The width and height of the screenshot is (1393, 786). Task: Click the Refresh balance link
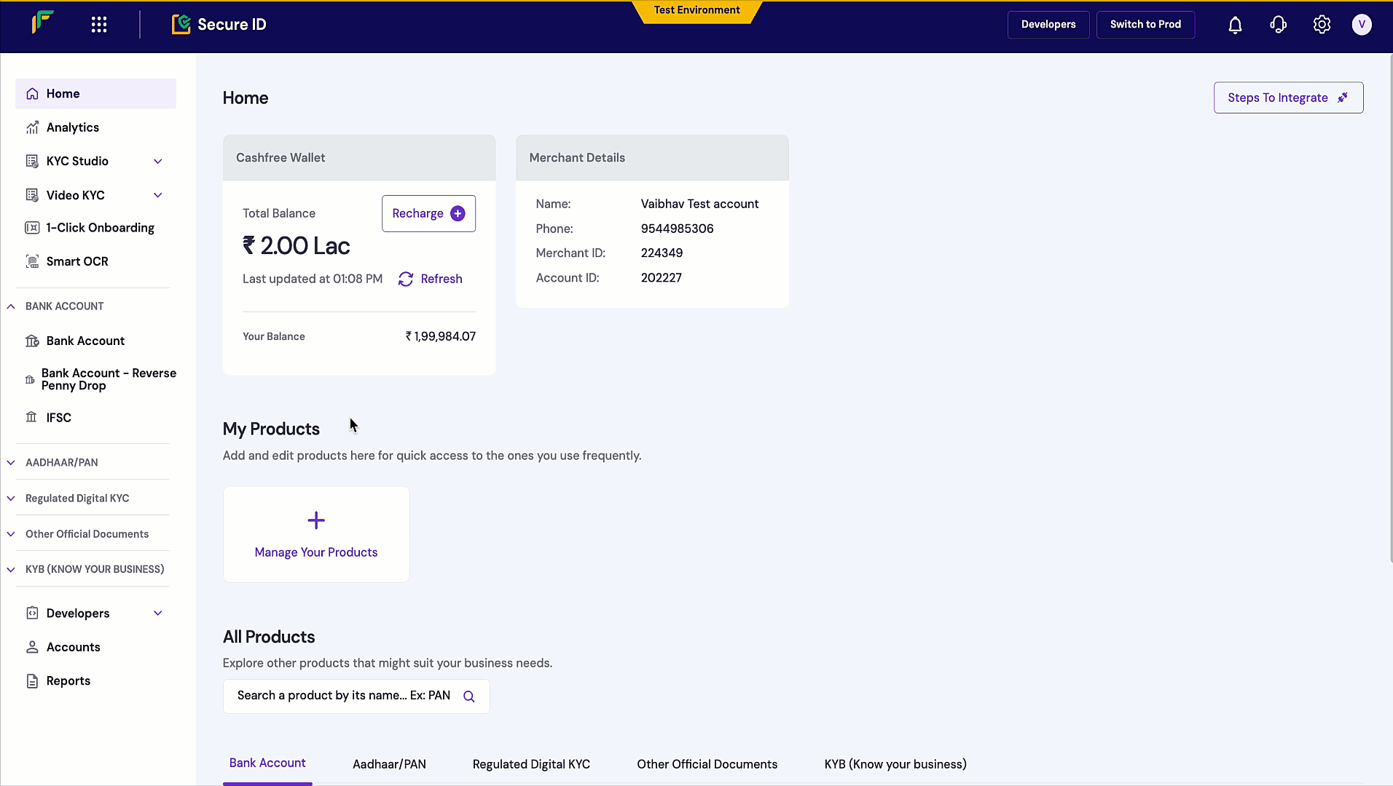(x=430, y=279)
